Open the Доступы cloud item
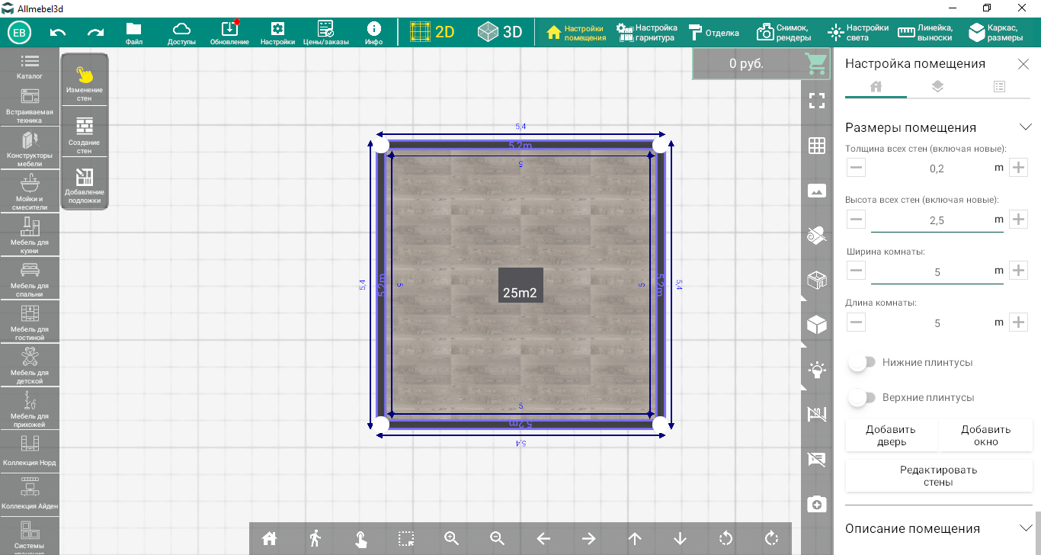Screen dimensions: 1041x555 tap(181, 33)
